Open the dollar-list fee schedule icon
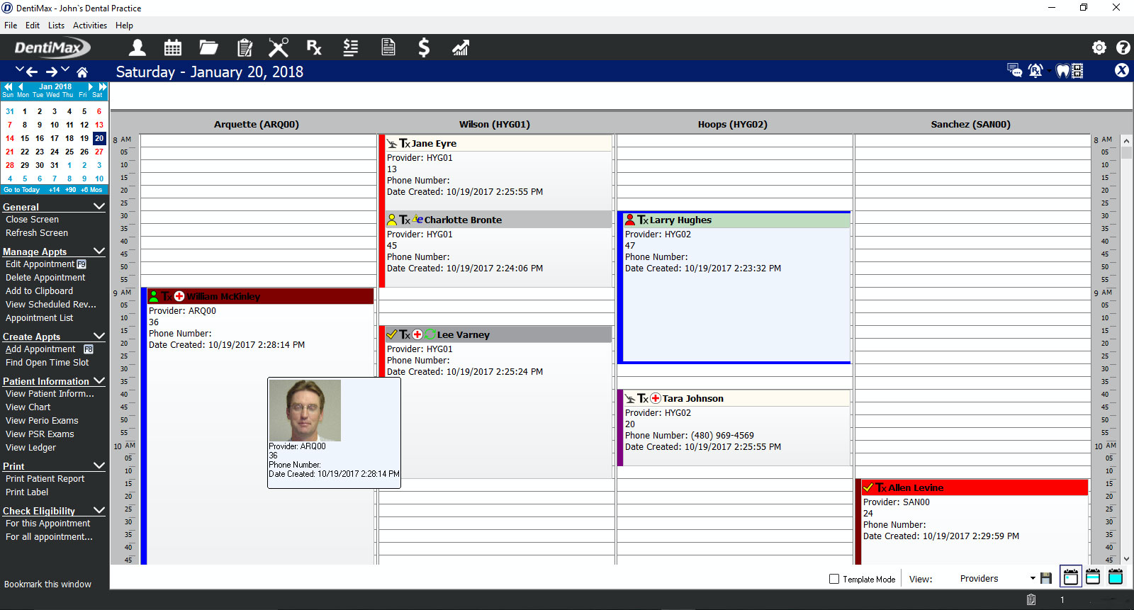This screenshot has height=610, width=1134. point(351,47)
